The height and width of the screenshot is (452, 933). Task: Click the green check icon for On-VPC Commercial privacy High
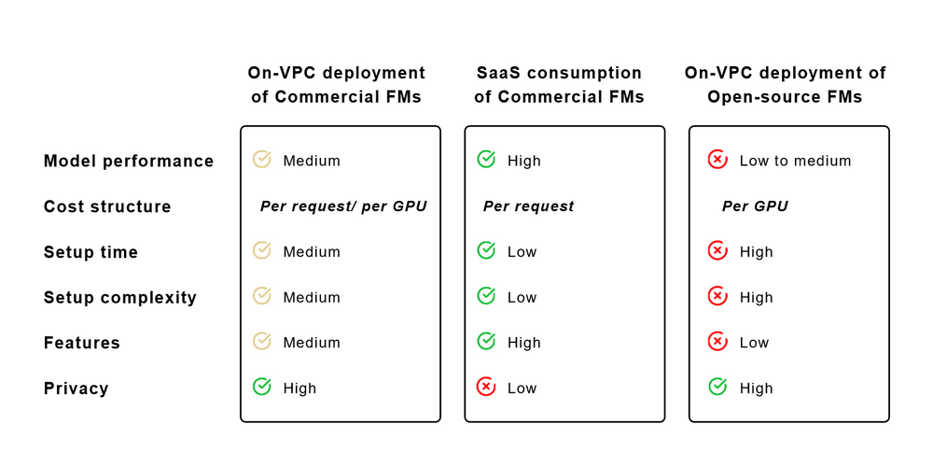pyautogui.click(x=262, y=388)
